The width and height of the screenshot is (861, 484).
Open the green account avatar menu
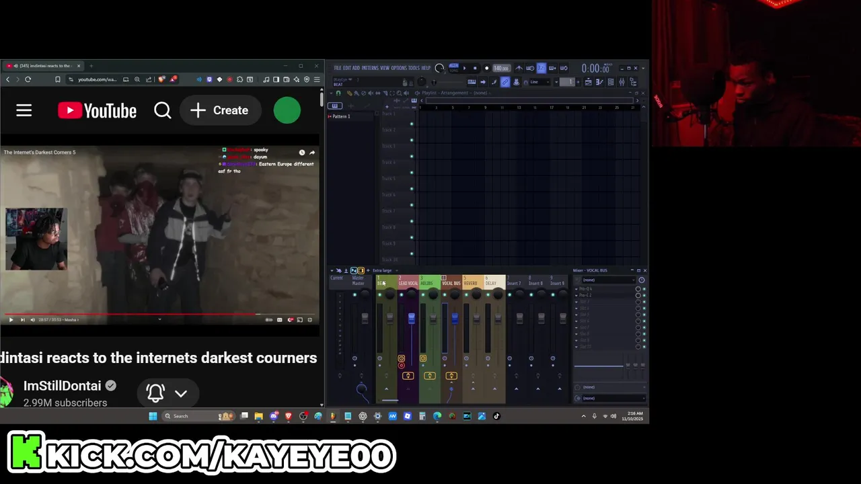[287, 110]
